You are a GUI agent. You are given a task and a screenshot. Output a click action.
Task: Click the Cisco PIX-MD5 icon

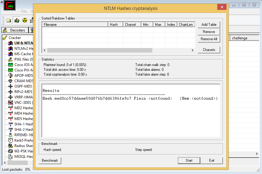click(10, 70)
